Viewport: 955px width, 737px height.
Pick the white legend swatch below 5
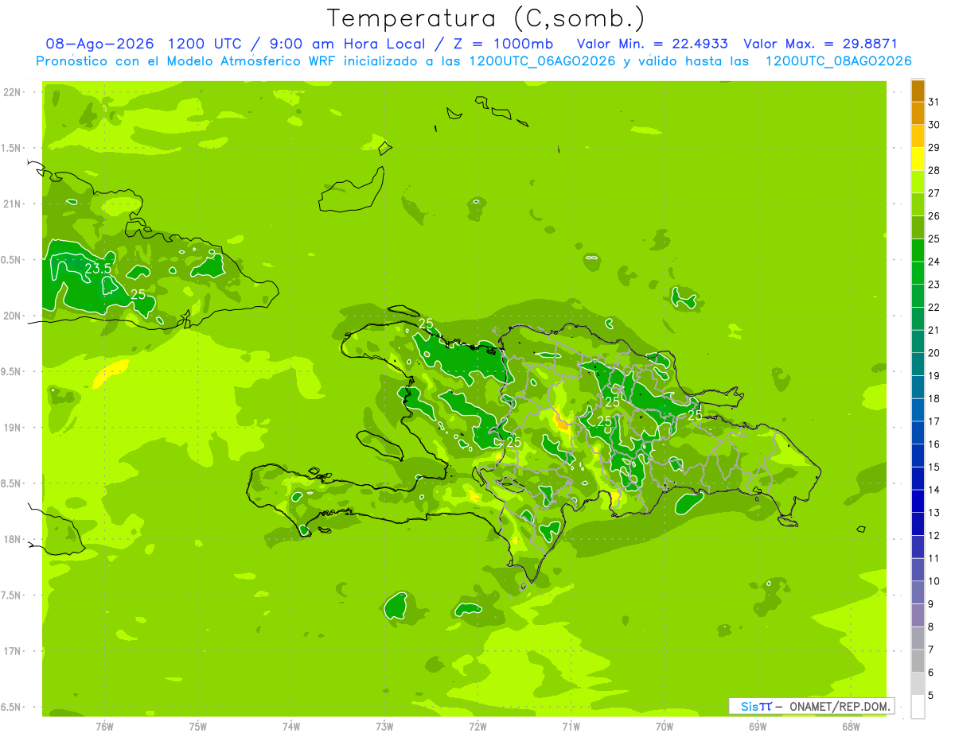point(918,707)
